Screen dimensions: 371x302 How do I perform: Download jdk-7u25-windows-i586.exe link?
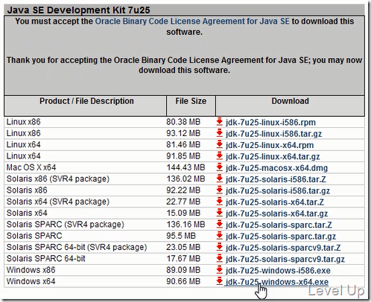coord(278,271)
